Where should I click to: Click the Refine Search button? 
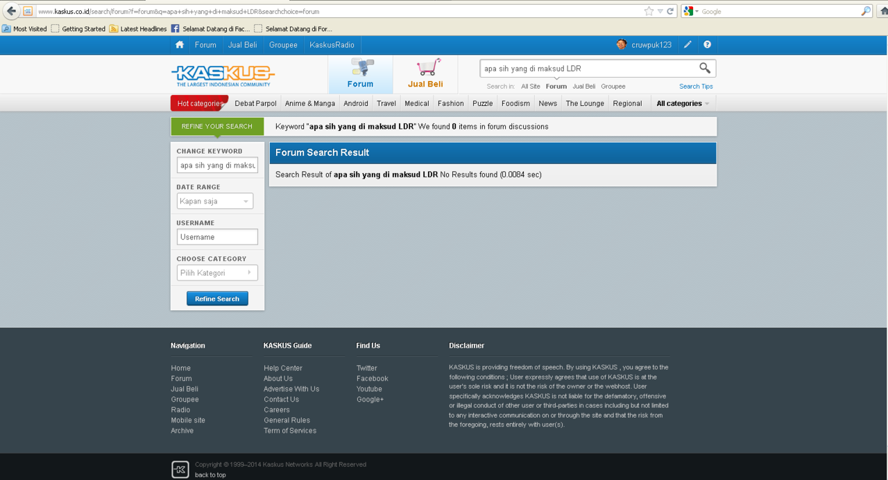point(217,299)
